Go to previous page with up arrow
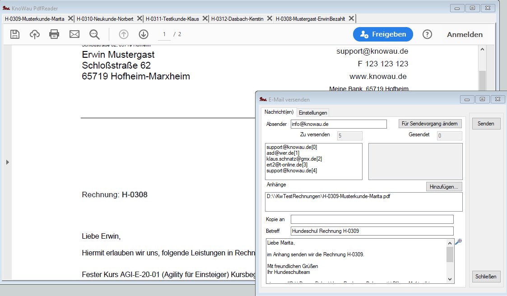Screen dimensions: 507x296 (124, 34)
